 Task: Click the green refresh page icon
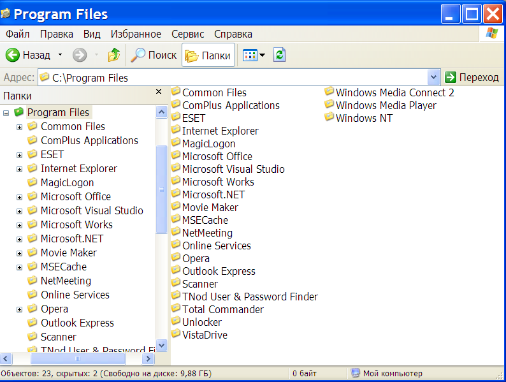(280, 55)
